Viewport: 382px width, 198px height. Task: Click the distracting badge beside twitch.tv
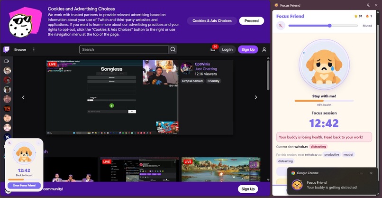point(318,147)
